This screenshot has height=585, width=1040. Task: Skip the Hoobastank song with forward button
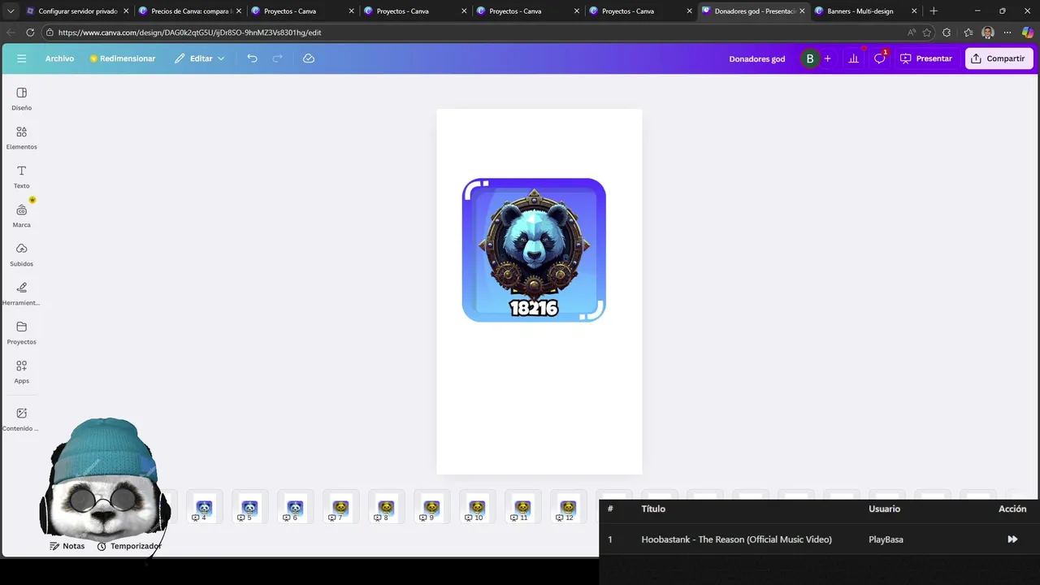pos(1012,539)
